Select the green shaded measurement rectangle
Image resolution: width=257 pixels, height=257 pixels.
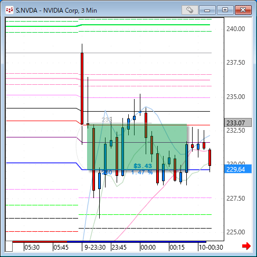137,147
